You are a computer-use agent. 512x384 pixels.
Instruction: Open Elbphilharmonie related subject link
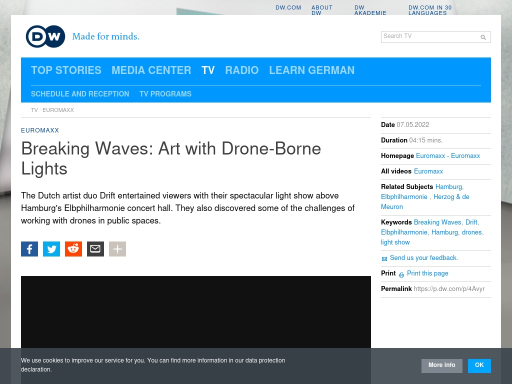tap(404, 197)
